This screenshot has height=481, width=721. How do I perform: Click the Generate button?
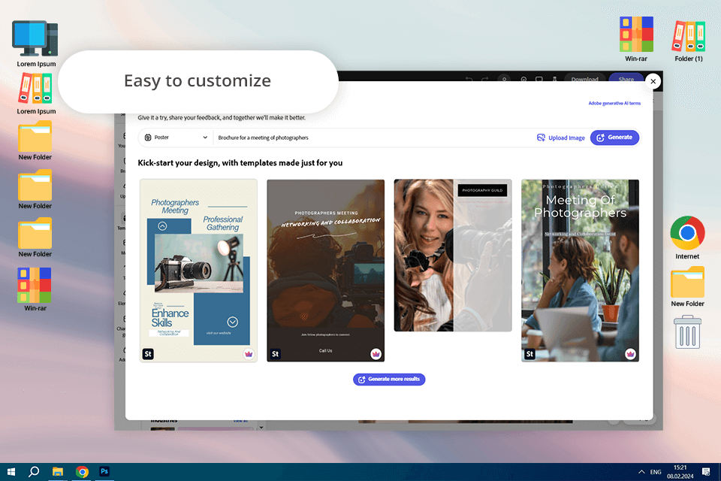click(614, 138)
